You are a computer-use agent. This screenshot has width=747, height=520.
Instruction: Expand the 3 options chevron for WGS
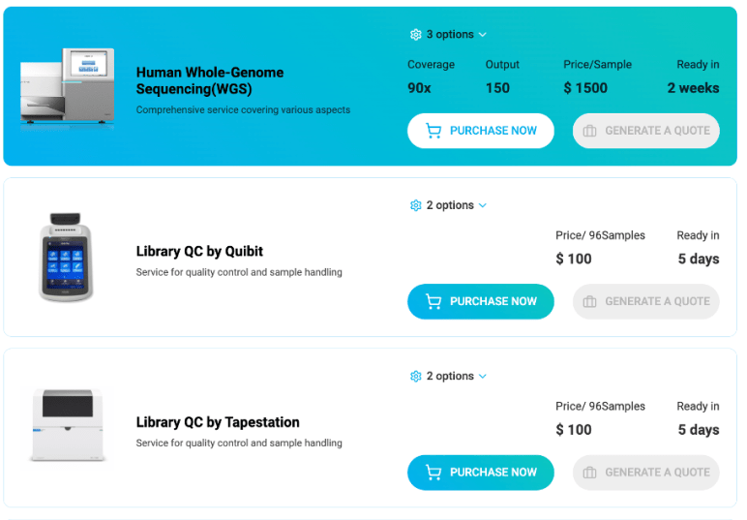[483, 35]
